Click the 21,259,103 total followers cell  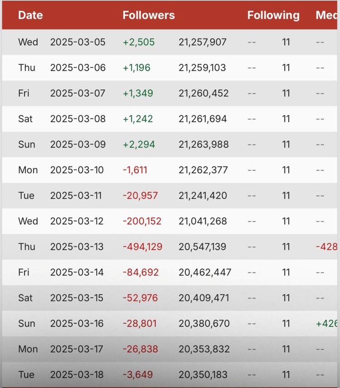point(202,68)
